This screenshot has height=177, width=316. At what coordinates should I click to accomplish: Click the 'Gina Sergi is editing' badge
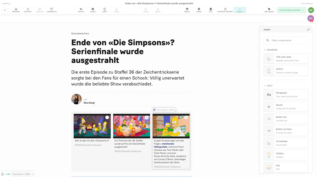164,110
